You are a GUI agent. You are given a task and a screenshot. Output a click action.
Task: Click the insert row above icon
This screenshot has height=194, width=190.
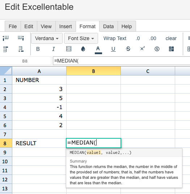click(5, 49)
